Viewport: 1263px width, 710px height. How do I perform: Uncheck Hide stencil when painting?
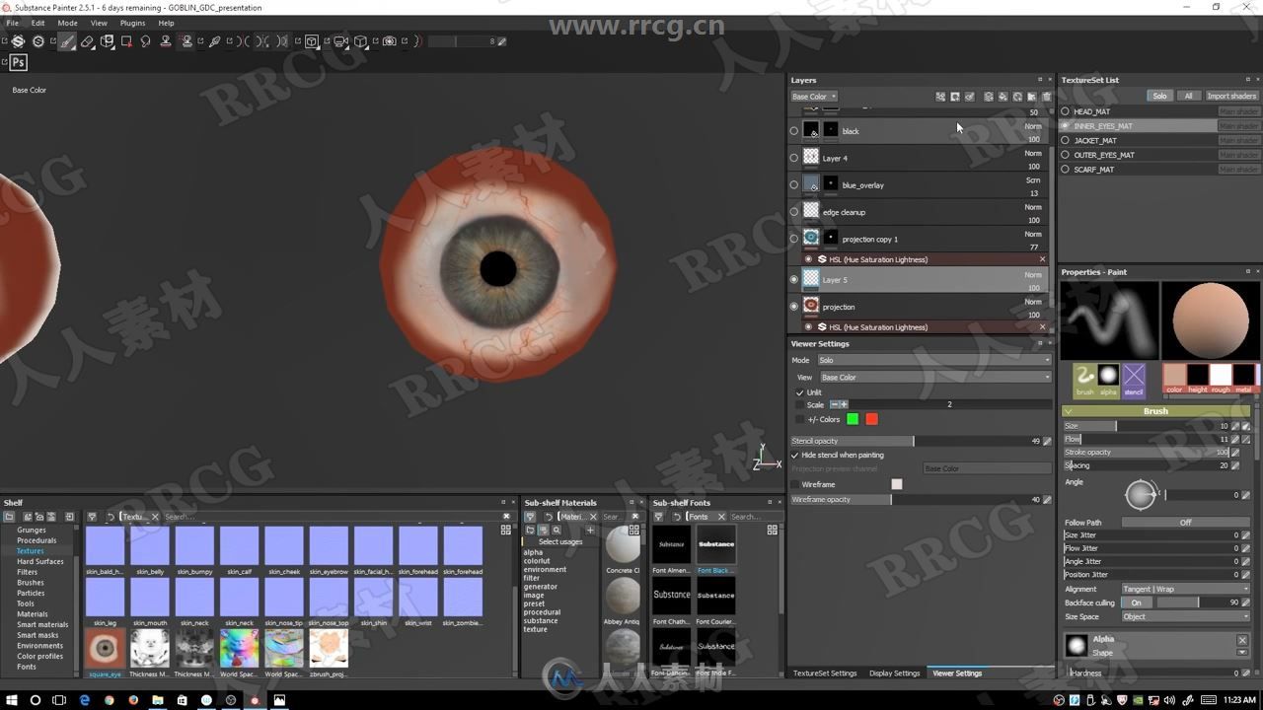794,455
